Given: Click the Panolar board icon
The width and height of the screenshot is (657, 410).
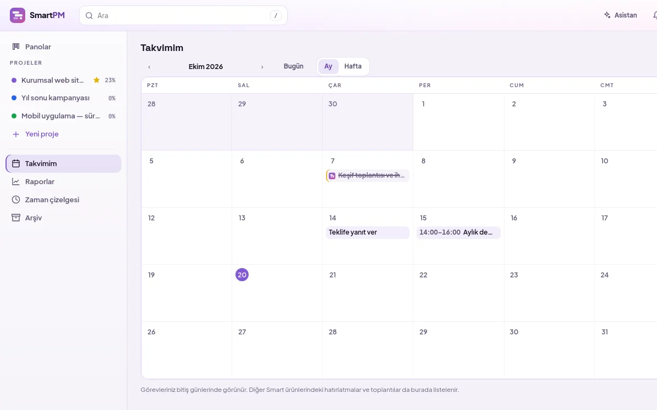Looking at the screenshot, I should pyautogui.click(x=16, y=47).
